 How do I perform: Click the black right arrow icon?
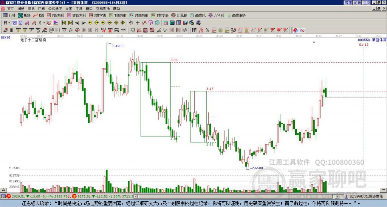[x=84, y=23]
